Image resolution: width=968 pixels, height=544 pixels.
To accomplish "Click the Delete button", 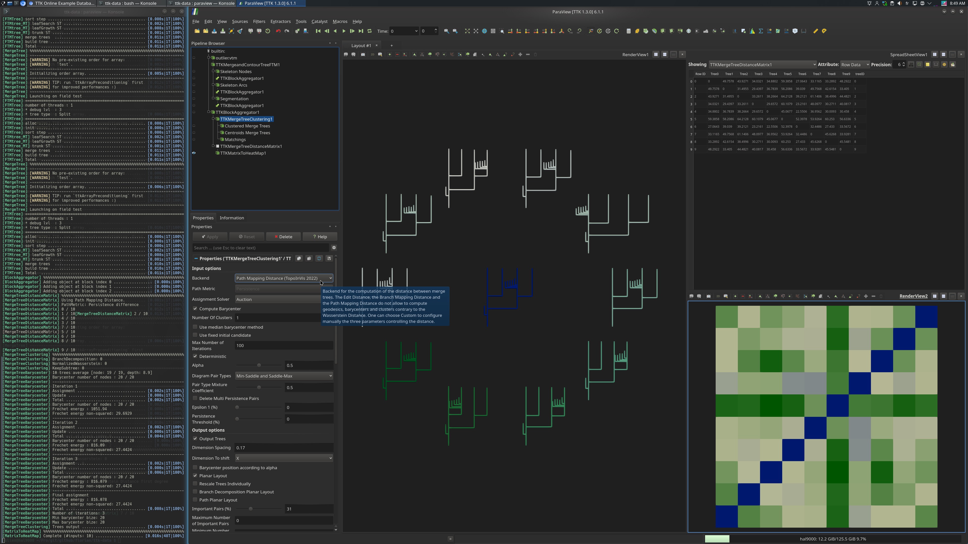I will (x=283, y=236).
